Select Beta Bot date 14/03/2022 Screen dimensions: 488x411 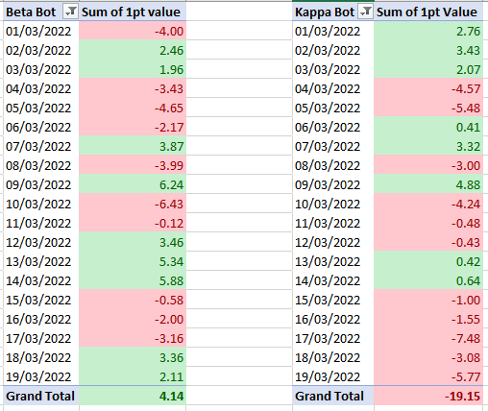coord(41,280)
